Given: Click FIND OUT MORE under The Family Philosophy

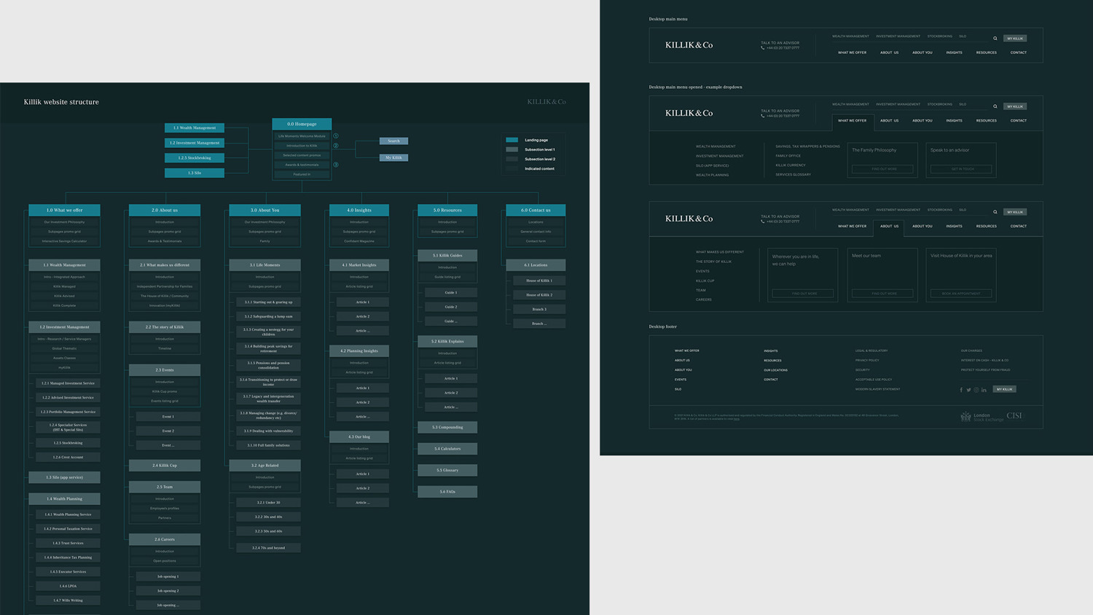Looking at the screenshot, I should click(882, 169).
